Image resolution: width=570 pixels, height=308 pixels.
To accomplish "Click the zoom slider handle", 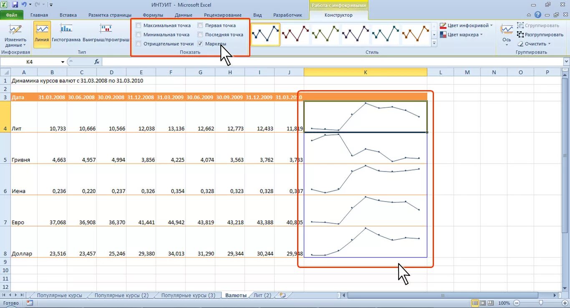I will [541, 303].
